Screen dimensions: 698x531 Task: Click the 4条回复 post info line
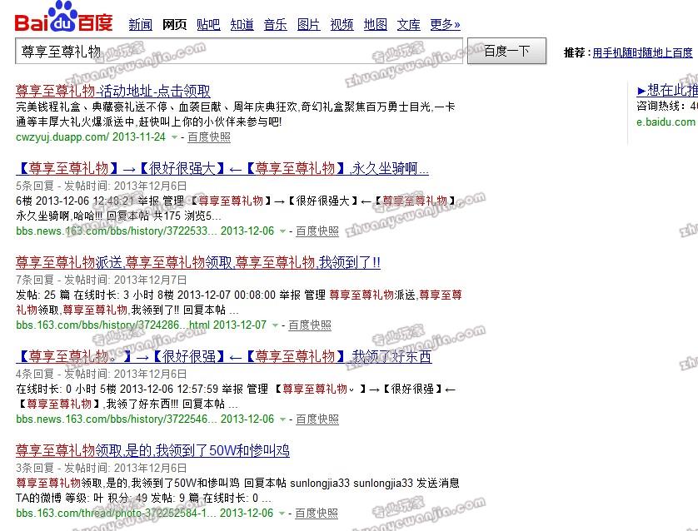[101, 374]
